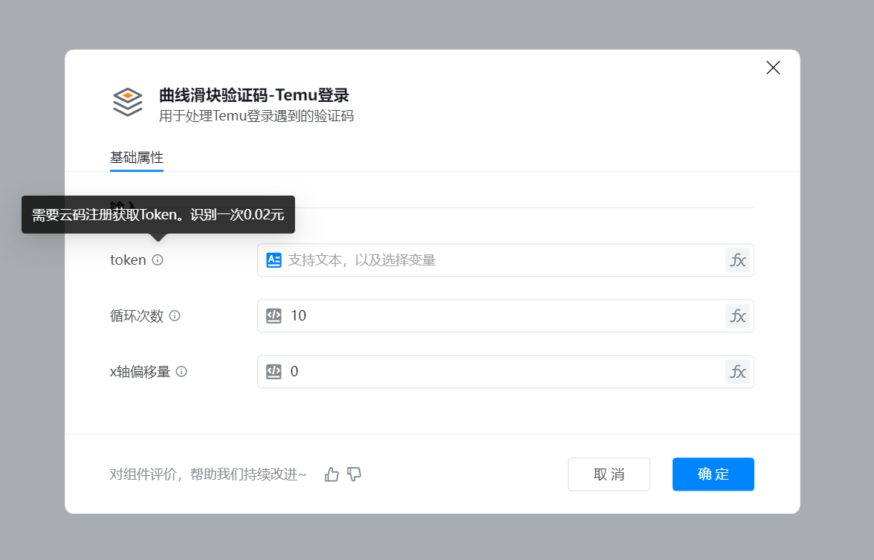The height and width of the screenshot is (560, 874).
Task: Switch to the 基础属性 tab
Action: (137, 158)
